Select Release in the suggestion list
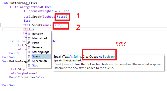This screenshot has width=167, height=91. click(x=37, y=47)
